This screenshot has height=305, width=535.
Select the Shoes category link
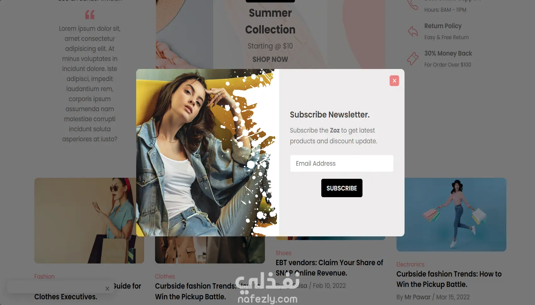[283, 253]
